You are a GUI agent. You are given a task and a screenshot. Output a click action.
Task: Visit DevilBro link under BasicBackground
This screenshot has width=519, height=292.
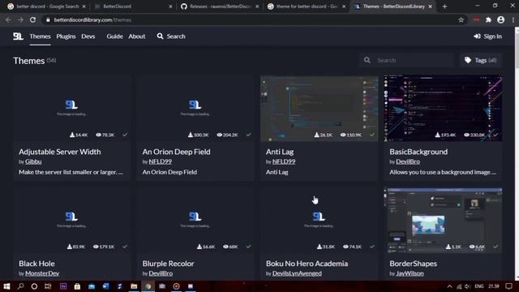coord(408,161)
